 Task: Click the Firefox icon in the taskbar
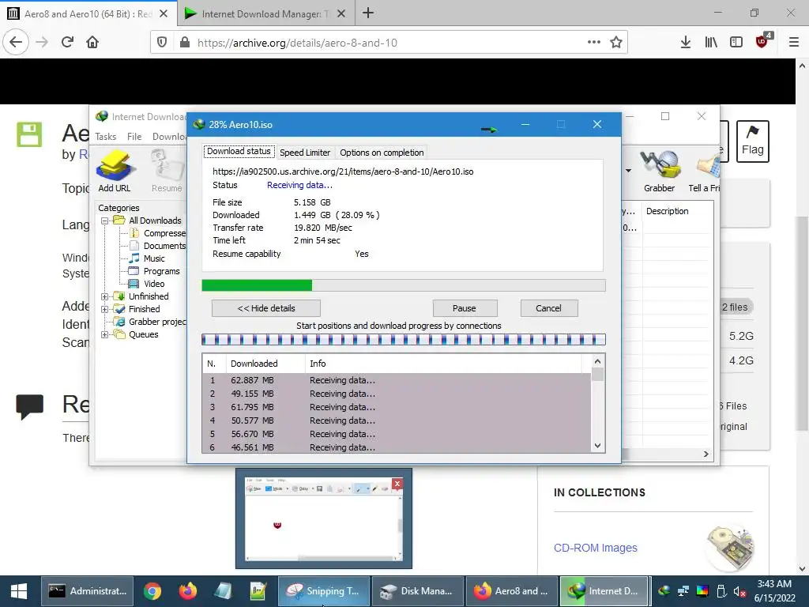188,591
